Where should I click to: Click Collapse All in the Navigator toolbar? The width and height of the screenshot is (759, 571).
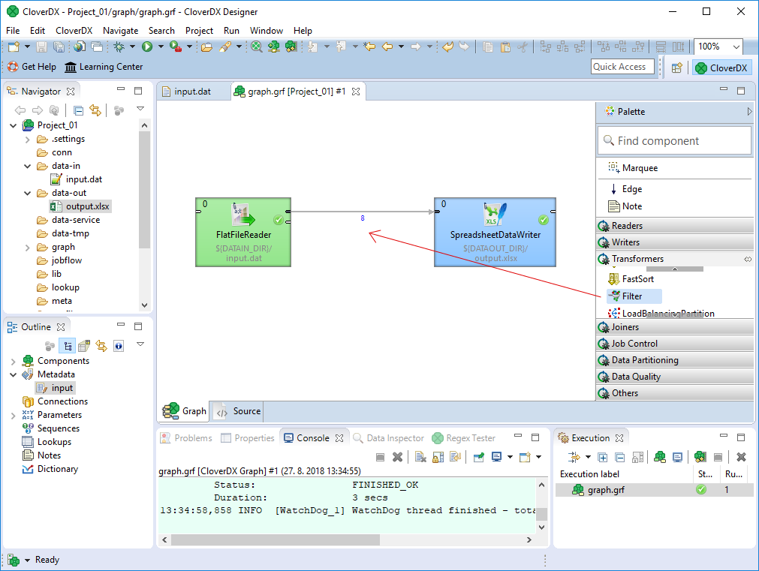click(x=79, y=111)
